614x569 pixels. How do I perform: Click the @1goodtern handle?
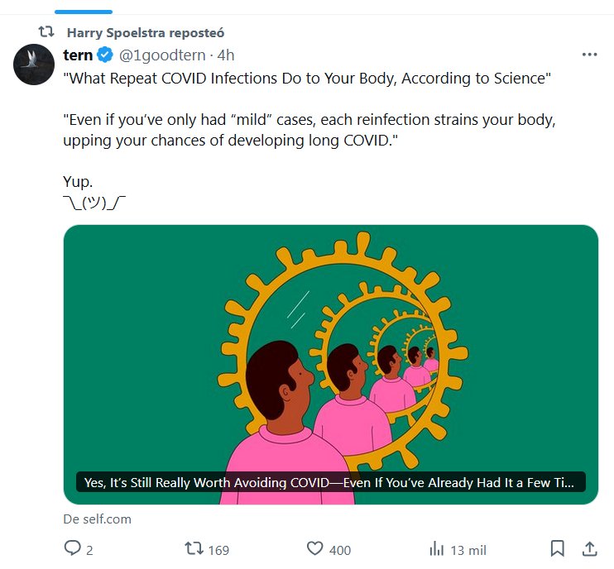pyautogui.click(x=162, y=55)
